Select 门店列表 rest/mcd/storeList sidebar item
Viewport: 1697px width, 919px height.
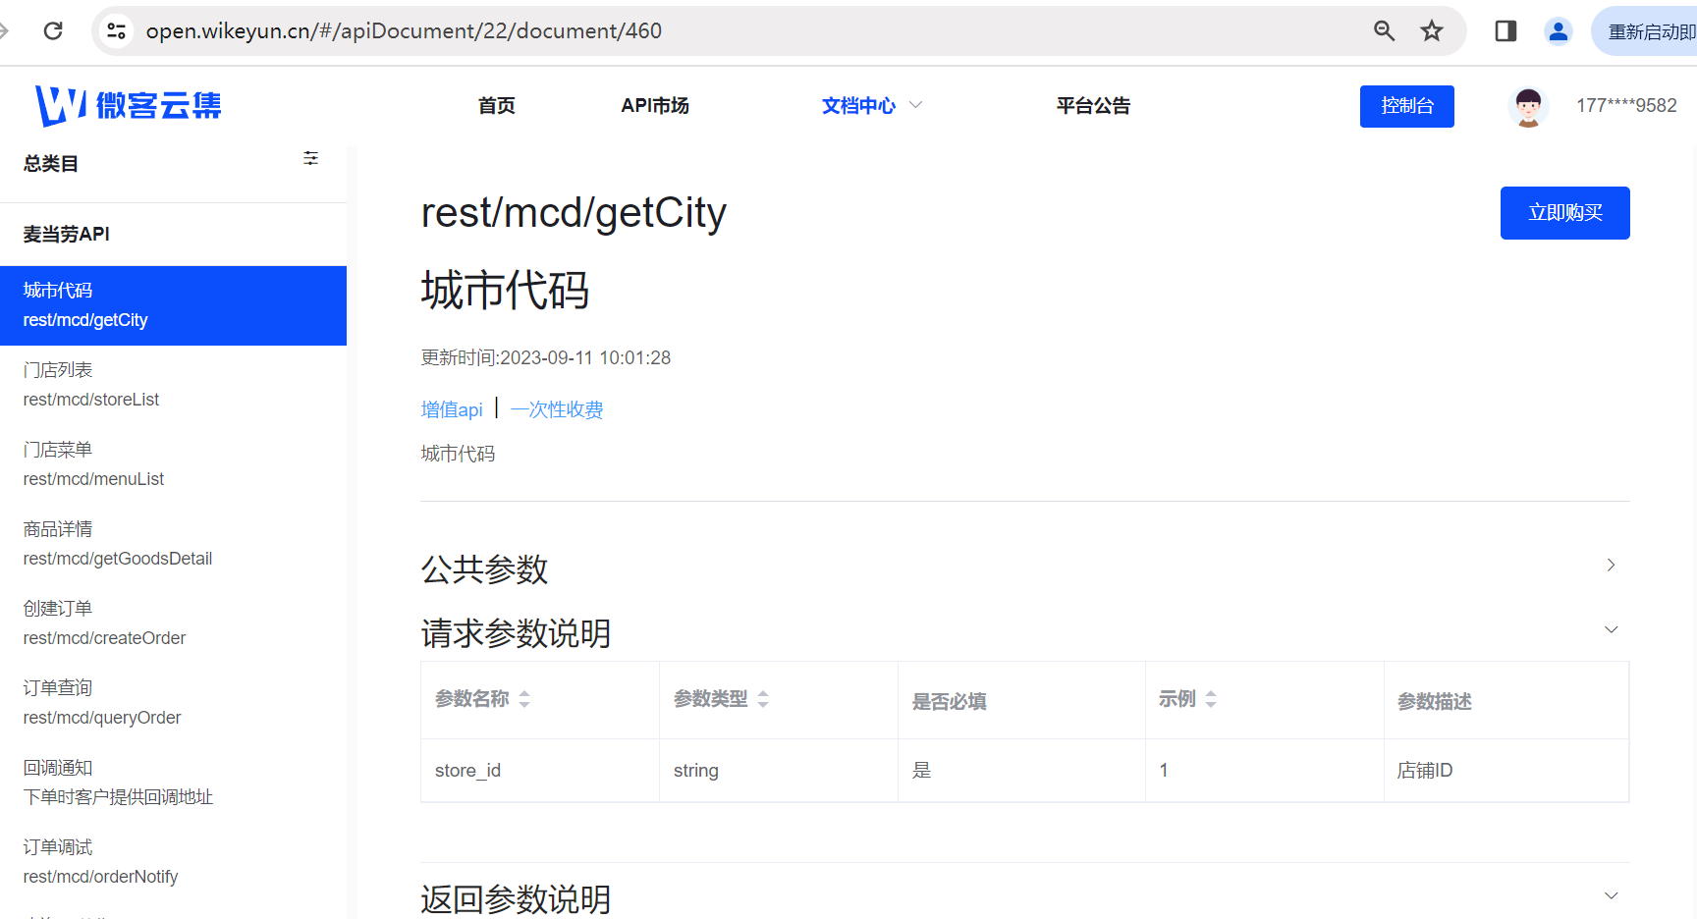(x=173, y=385)
